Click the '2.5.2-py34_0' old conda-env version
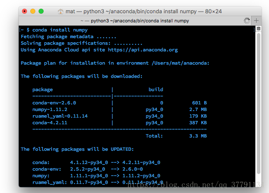Image resolution: width=269 pixels, height=193 pixels. coord(88,169)
